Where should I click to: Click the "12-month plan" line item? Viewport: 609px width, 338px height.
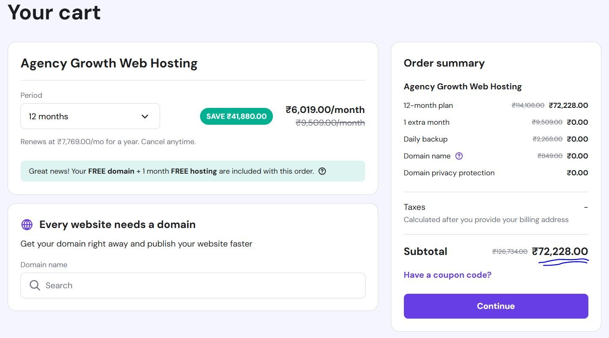click(x=428, y=105)
